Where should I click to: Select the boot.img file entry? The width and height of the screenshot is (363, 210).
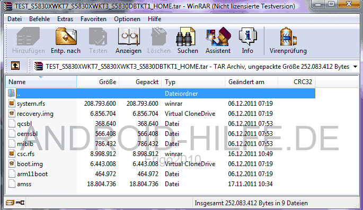pos(30,164)
